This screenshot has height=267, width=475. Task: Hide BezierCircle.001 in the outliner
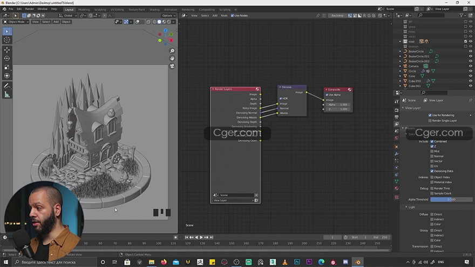pyautogui.click(x=471, y=56)
